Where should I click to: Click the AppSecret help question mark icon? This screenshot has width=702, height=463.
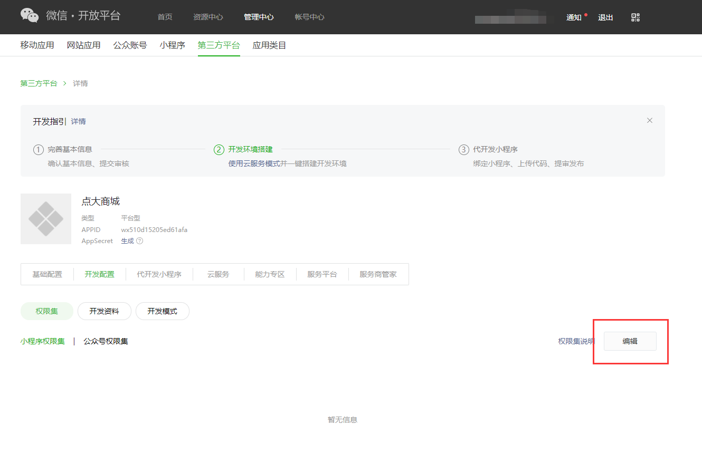pyautogui.click(x=140, y=241)
